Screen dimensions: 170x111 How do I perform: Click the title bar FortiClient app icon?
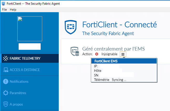coord(3,3)
